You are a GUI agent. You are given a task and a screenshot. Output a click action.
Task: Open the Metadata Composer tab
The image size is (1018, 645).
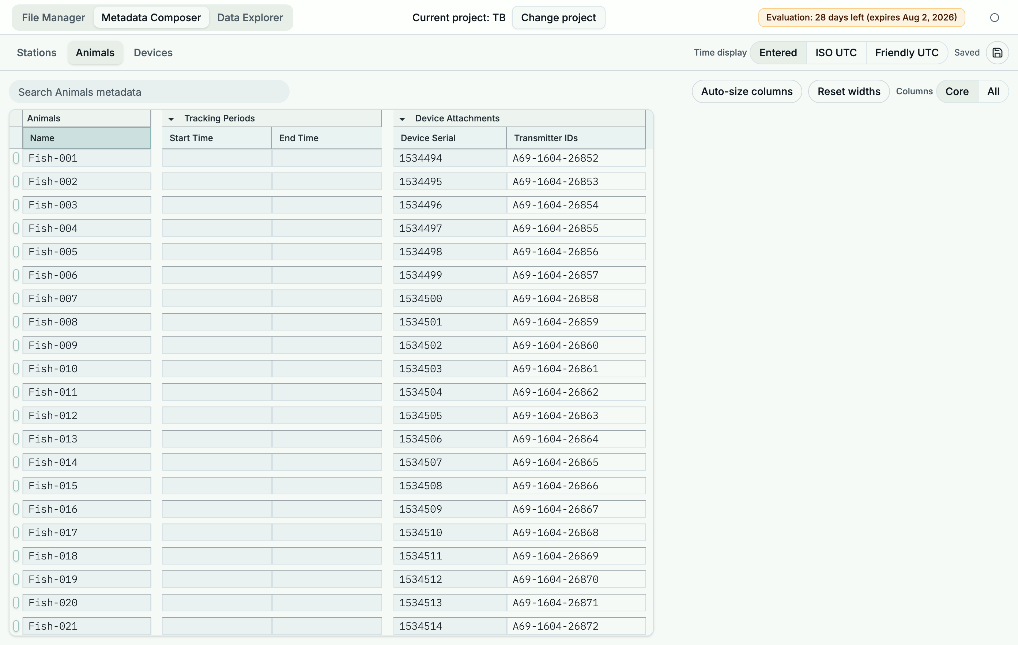click(151, 17)
